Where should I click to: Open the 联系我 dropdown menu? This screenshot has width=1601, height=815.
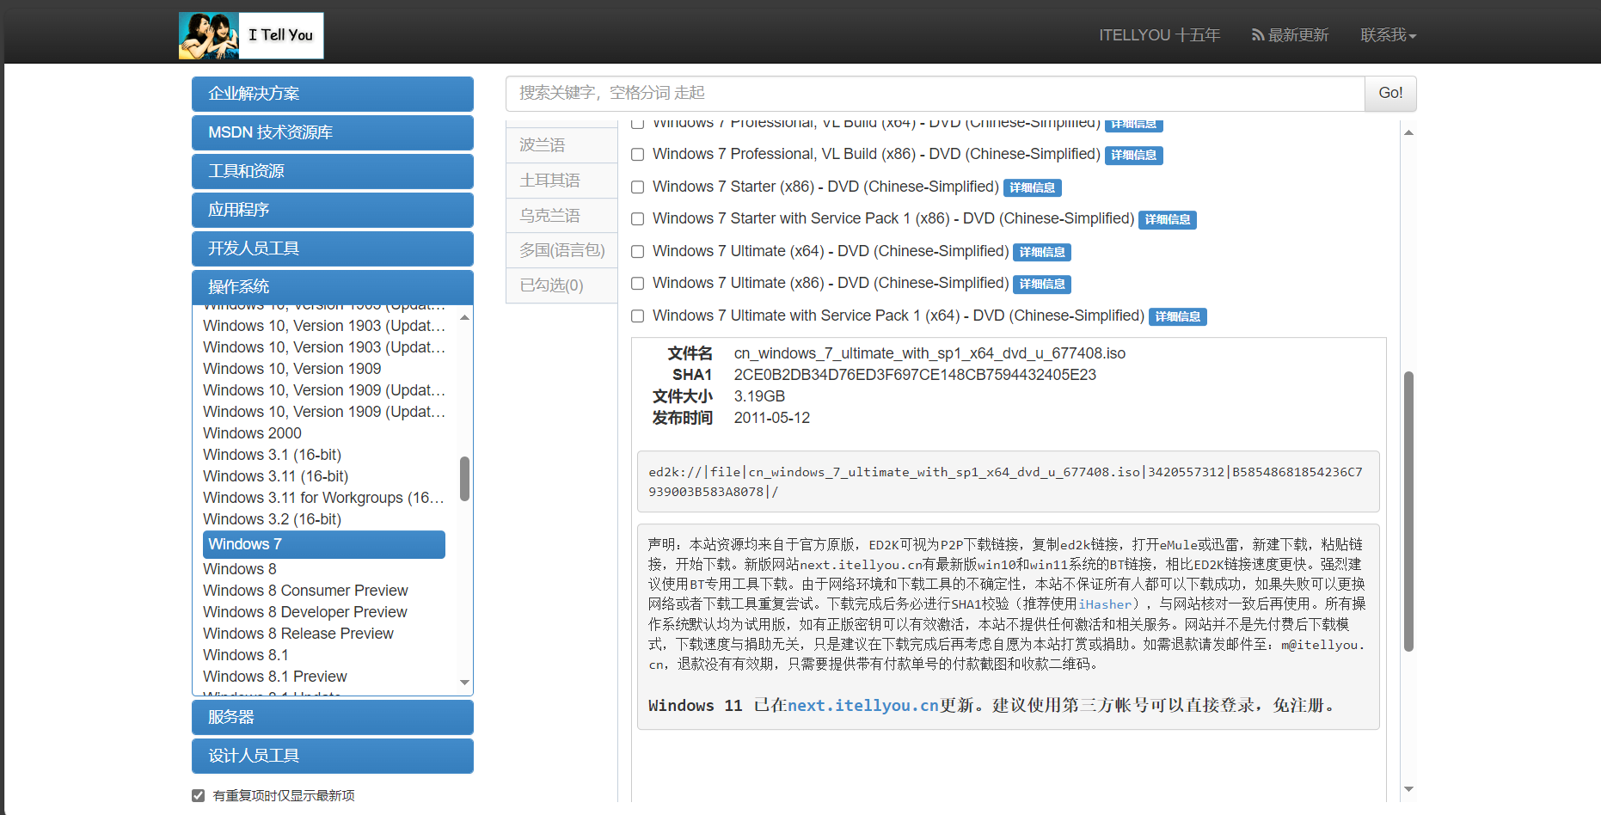pos(1388,35)
